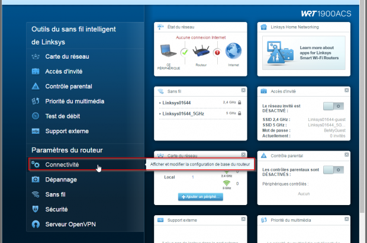Screen dimensions: 367x243
Task: Open Sécurité router settings
Action: click(56, 209)
